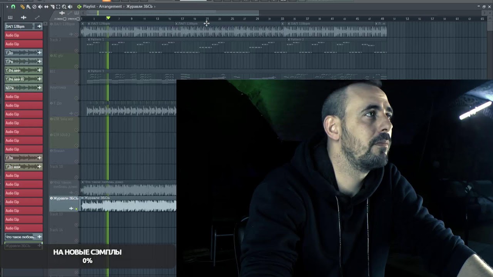Filter picker by audio waveform icon
This screenshot has height=277, width=493.
(x=23, y=17)
